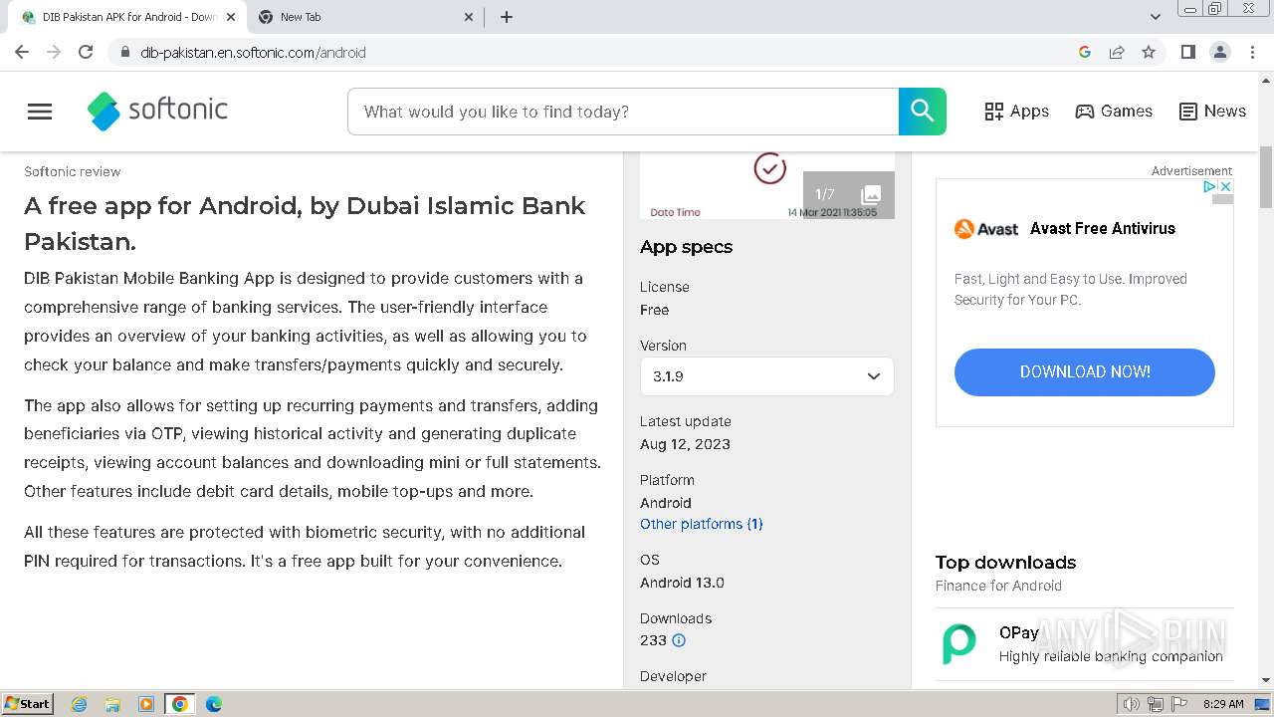Open the Other platforms (1) link
This screenshot has width=1274, height=717.
702,524
